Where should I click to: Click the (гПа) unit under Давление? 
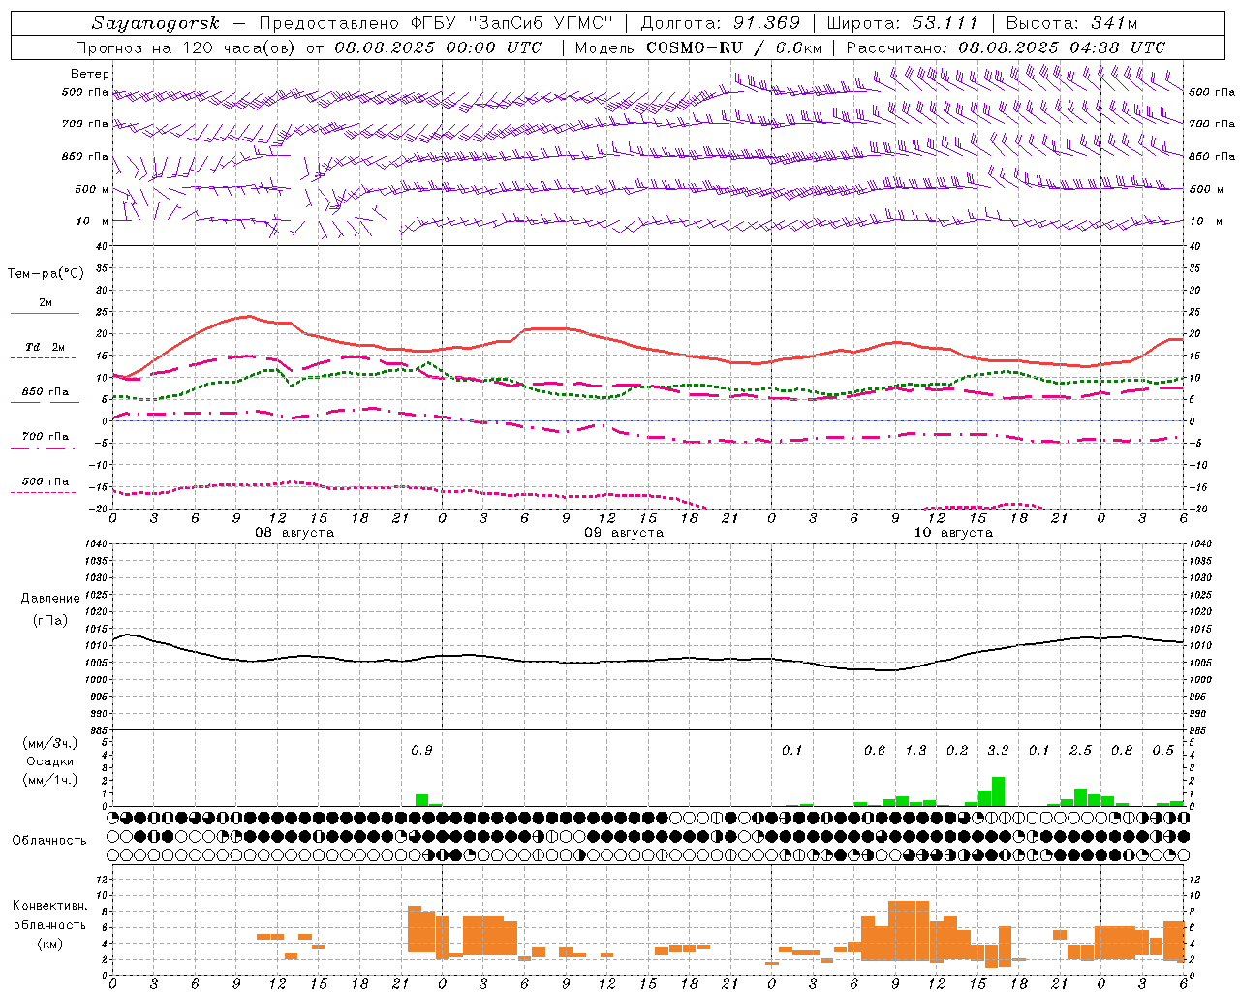click(50, 620)
